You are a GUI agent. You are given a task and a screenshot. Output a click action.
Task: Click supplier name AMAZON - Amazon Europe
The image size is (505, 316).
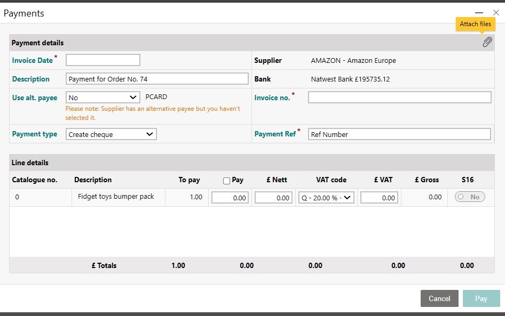pyautogui.click(x=353, y=60)
